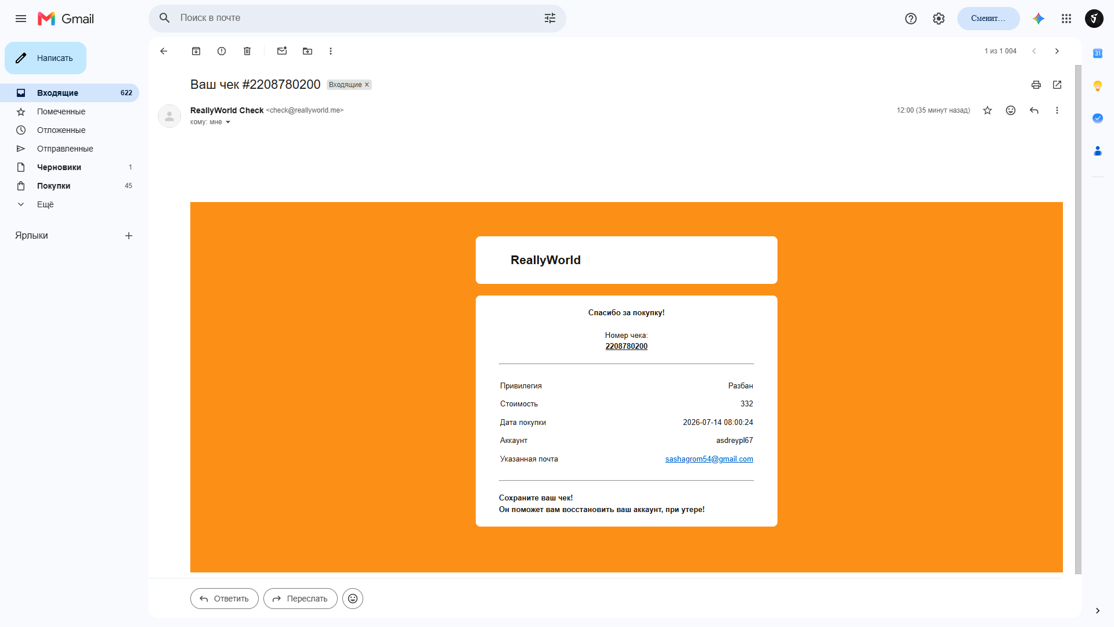Image resolution: width=1114 pixels, height=627 pixels.
Task: Open Settings gear icon
Action: pyautogui.click(x=939, y=19)
